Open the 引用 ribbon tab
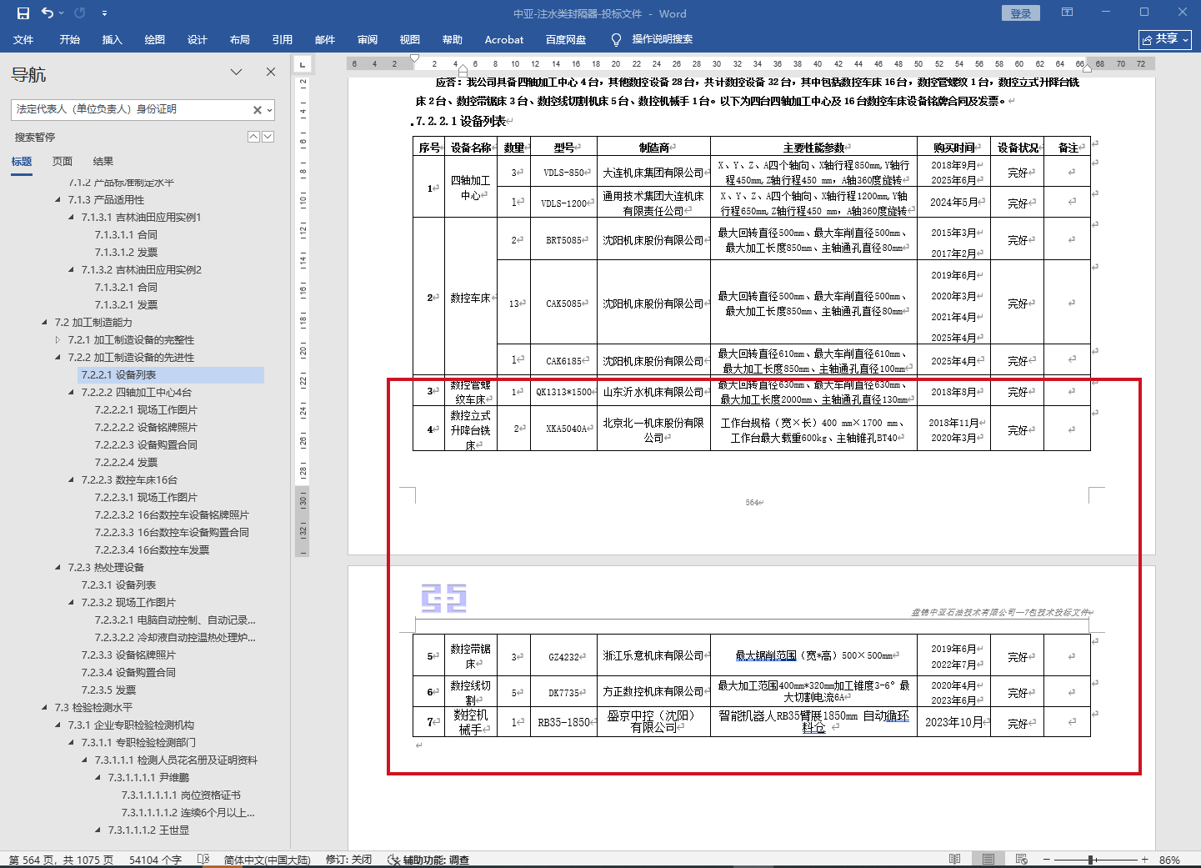This screenshot has height=868, width=1201. pyautogui.click(x=282, y=39)
